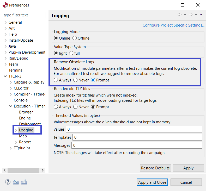Collapse the TTCN-3 tree node

5,76
